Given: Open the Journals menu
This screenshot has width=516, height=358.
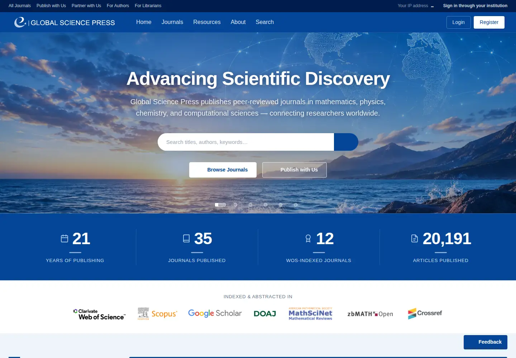Looking at the screenshot, I should click(172, 22).
